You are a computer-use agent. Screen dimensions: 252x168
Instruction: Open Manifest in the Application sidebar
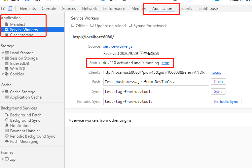pos(18,24)
